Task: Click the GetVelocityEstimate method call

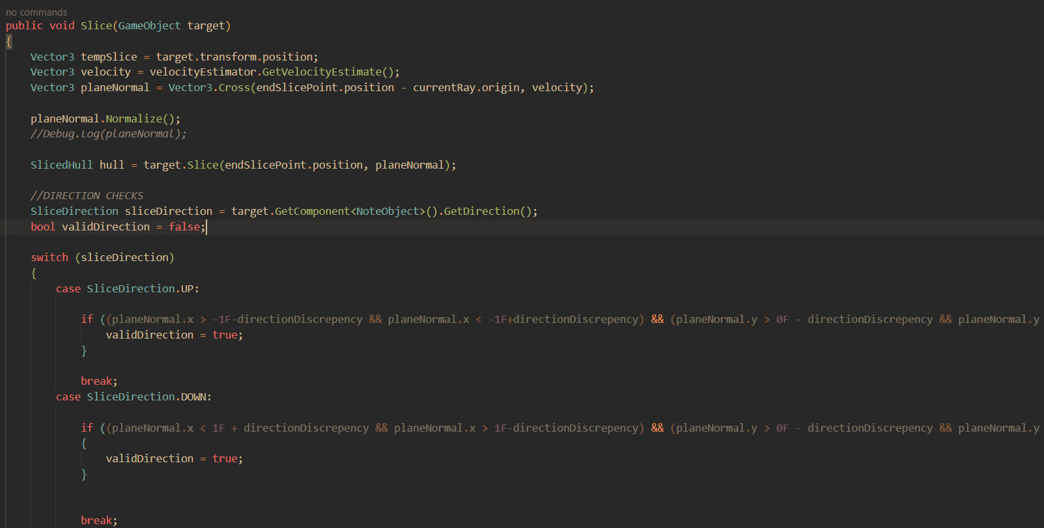Action: (322, 72)
